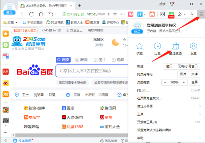Viewport: 205px width, 143px height.
Task: Decrease page zoom with minus button
Action: coord(165,82)
